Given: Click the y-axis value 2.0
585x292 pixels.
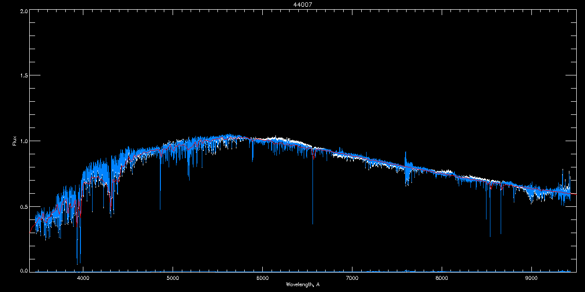Looking at the screenshot, I should [24, 11].
